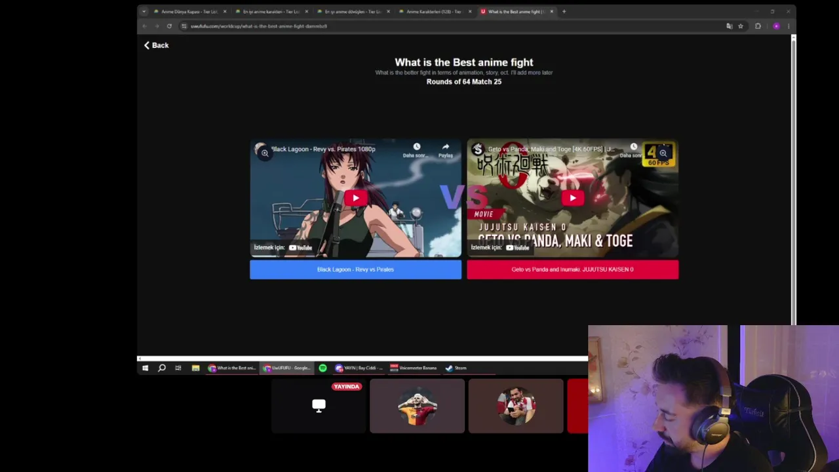Open the Chrome three-dot menu

tap(789, 26)
